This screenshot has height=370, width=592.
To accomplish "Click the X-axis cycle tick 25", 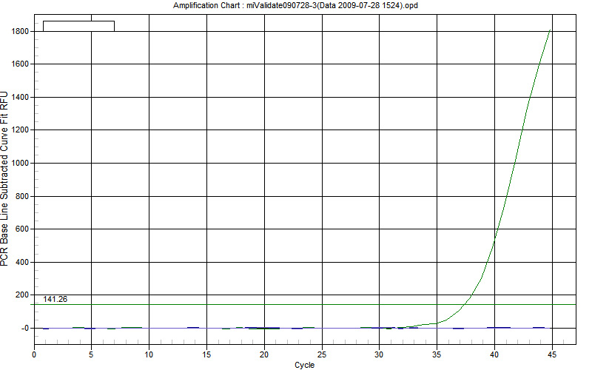I will coord(322,354).
